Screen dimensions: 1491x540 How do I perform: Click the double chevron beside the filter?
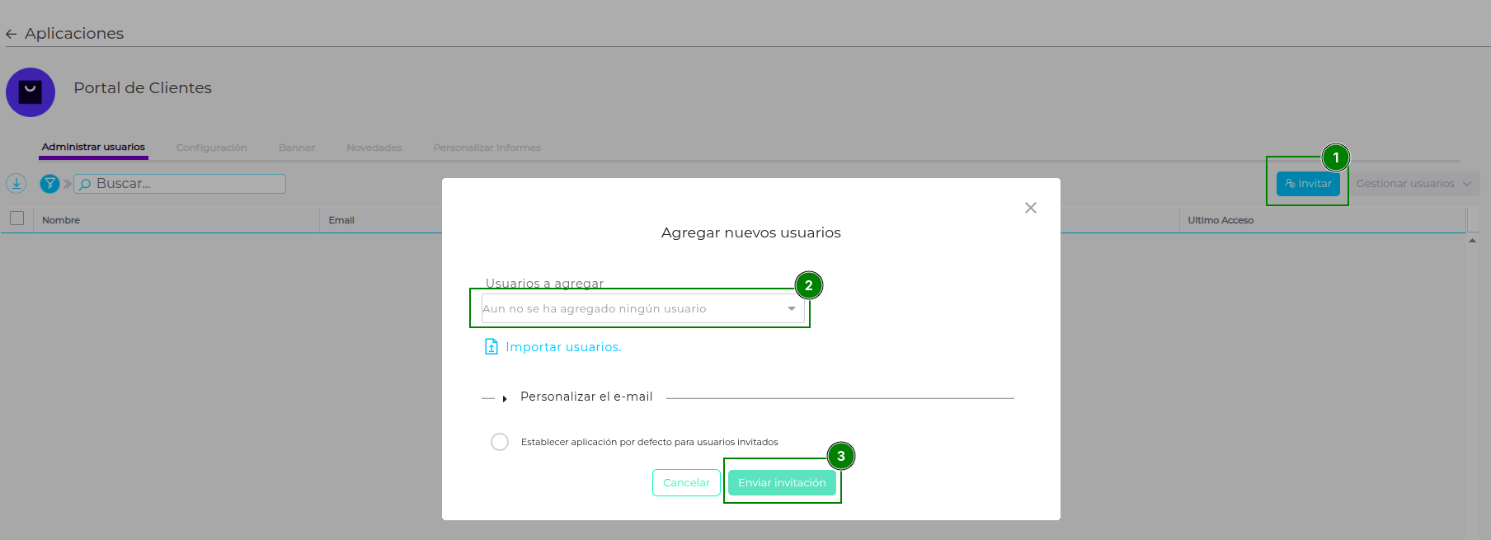click(67, 184)
